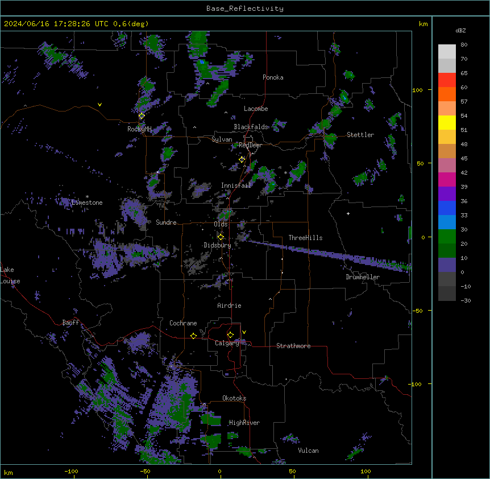The image size is (490, 479).
Task: Click the yellow diamond marker beside RockyMH
Action: point(142,116)
